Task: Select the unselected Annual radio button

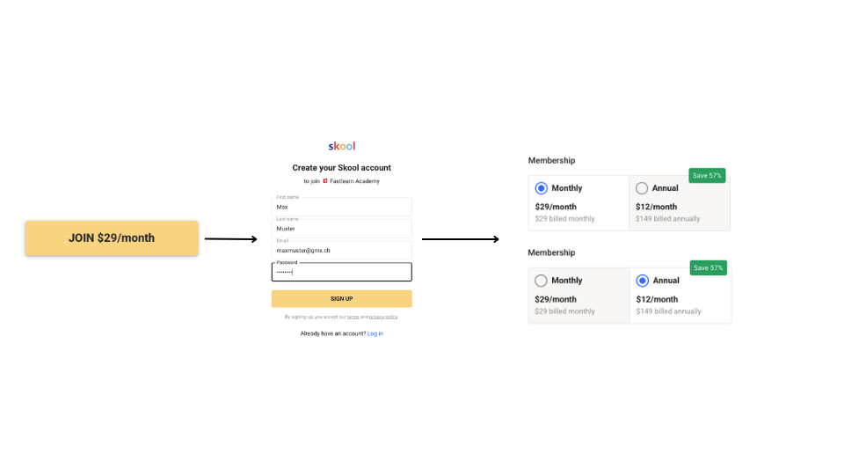Action: 642,188
